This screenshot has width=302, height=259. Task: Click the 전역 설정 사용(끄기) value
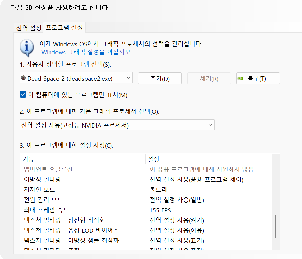pyautogui.click(x=177, y=241)
